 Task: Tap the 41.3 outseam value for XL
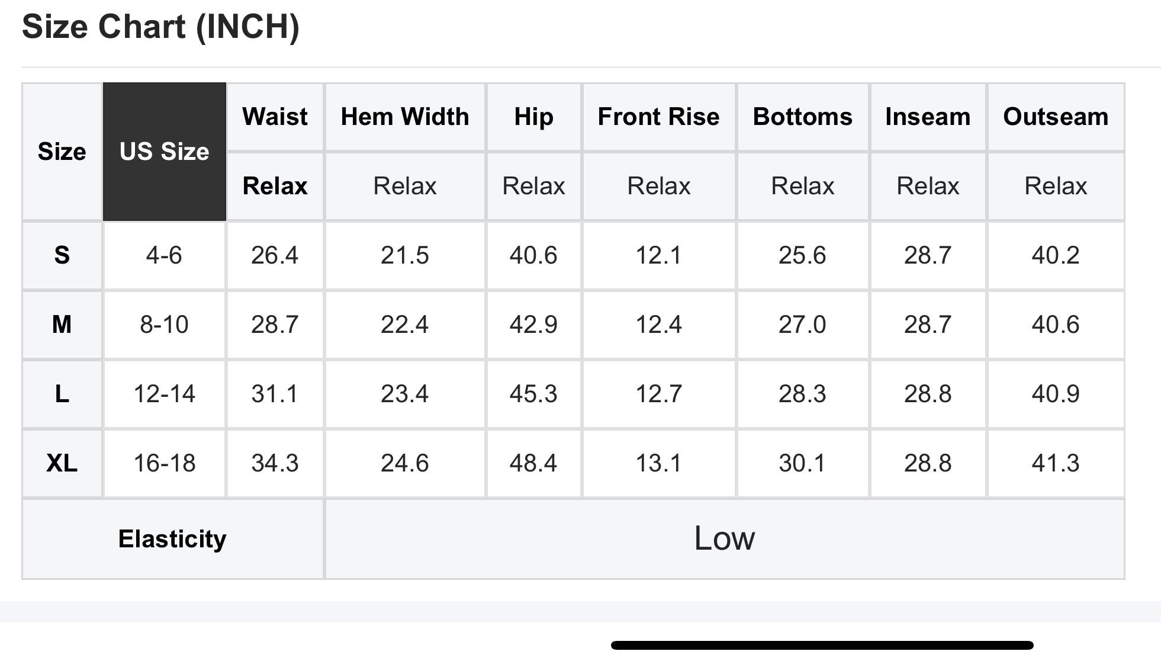[1056, 463]
